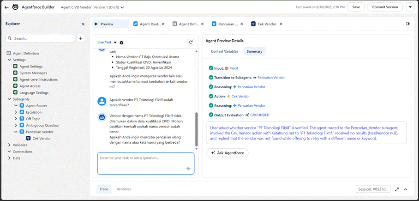Click the Save button
Image resolution: width=419 pixels, height=201 pixels.
pyautogui.click(x=356, y=7)
